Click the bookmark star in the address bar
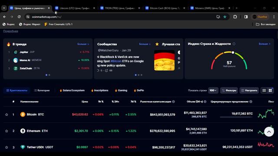This screenshot has width=278, height=156. point(225,17)
